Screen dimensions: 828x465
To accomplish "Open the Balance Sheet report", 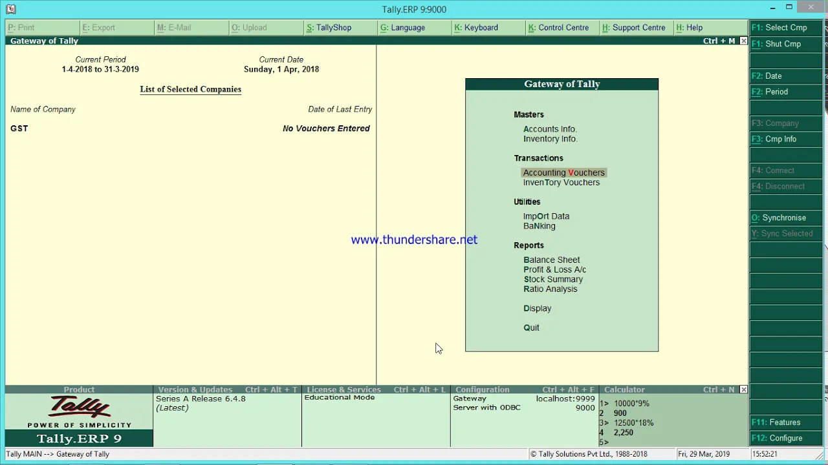I will click(x=551, y=260).
